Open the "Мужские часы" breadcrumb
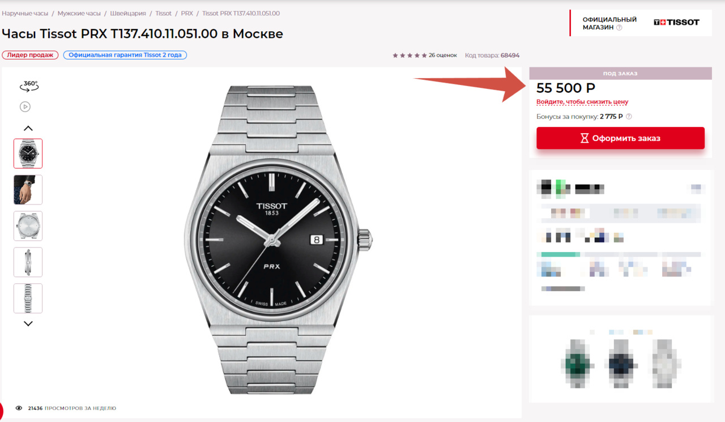 pyautogui.click(x=79, y=13)
